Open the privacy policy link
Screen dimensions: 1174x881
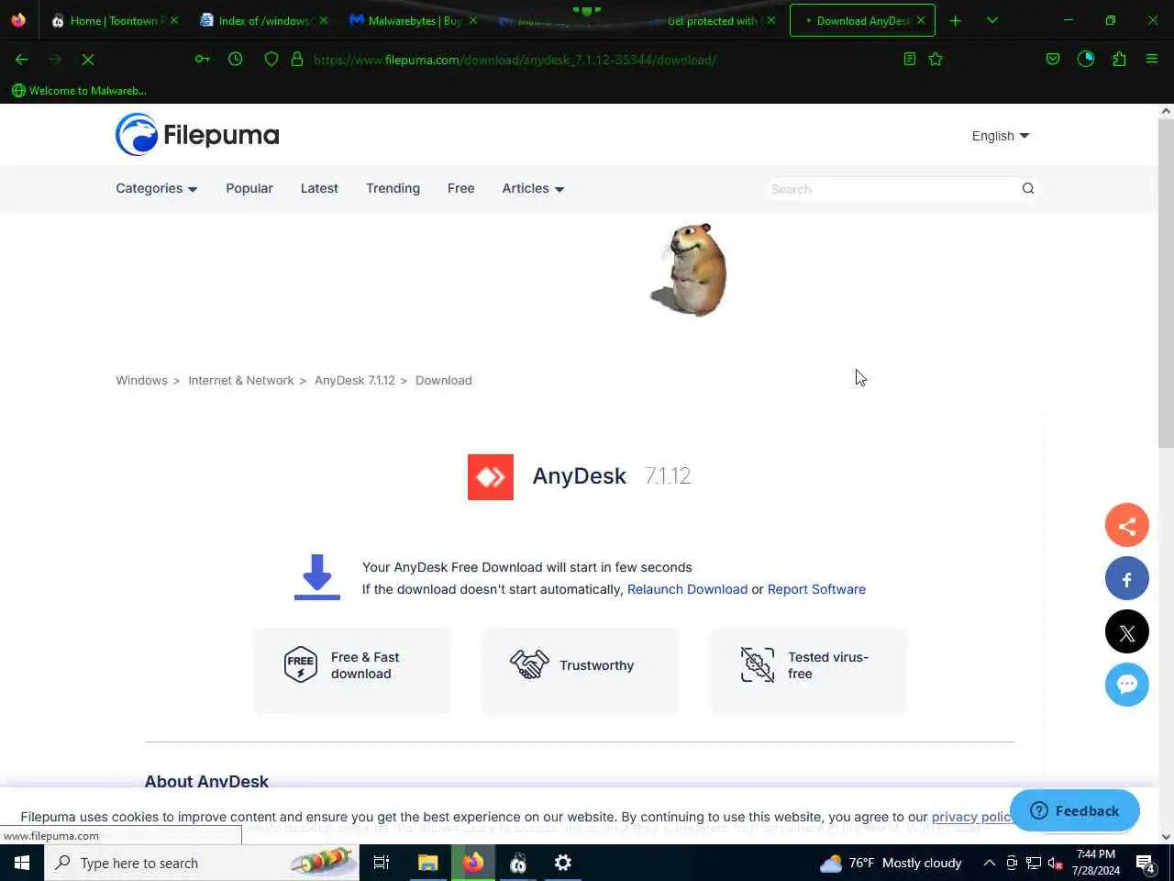[971, 817]
